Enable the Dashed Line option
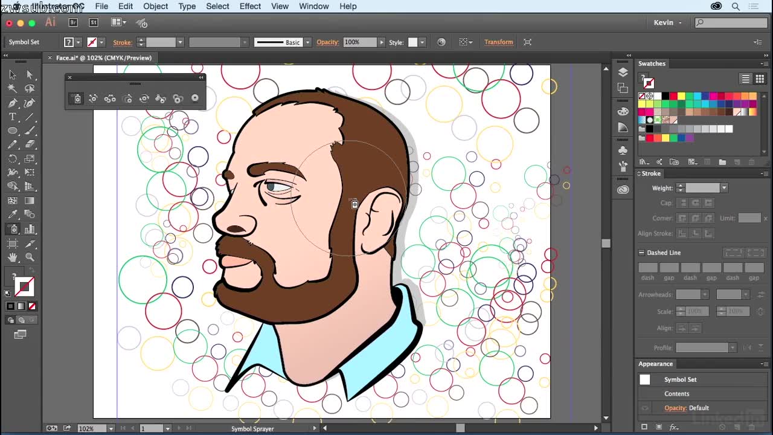The height and width of the screenshot is (435, 773). coord(641,253)
